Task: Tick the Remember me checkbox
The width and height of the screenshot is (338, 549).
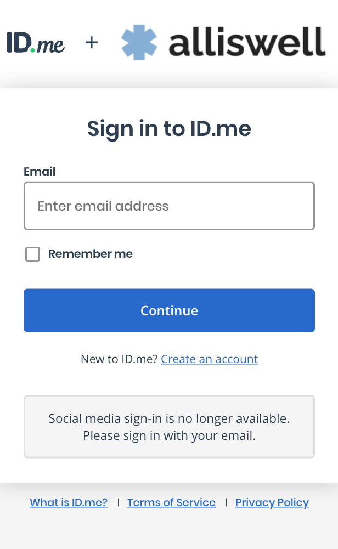Action: 33,254
